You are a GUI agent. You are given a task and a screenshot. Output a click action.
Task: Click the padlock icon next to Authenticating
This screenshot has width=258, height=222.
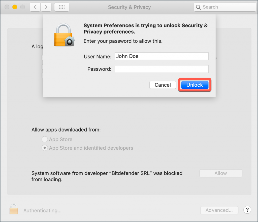click(x=14, y=209)
